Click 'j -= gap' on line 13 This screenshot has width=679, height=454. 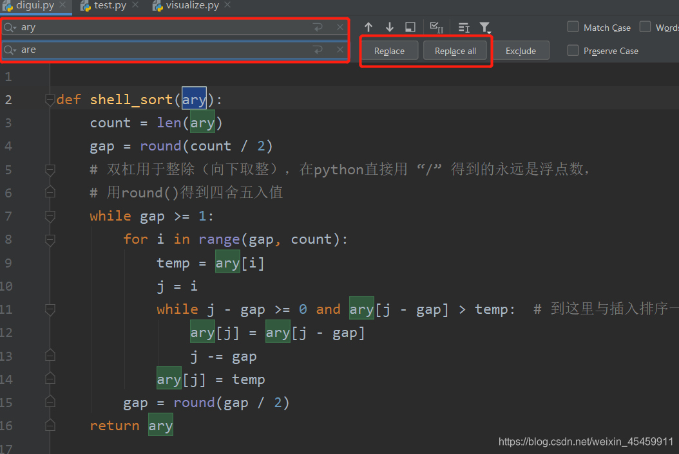224,356
